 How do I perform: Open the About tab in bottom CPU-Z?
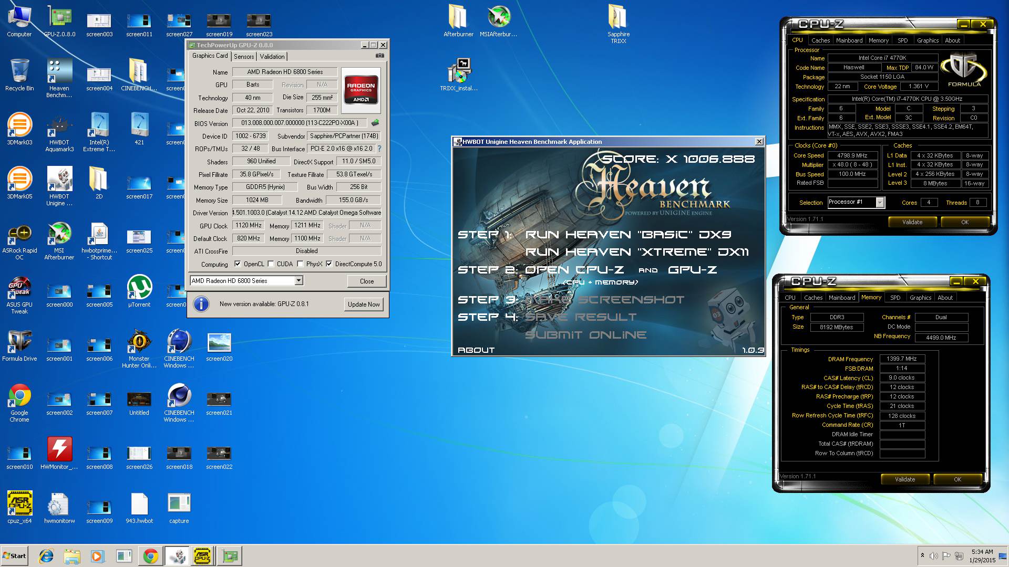pos(945,298)
